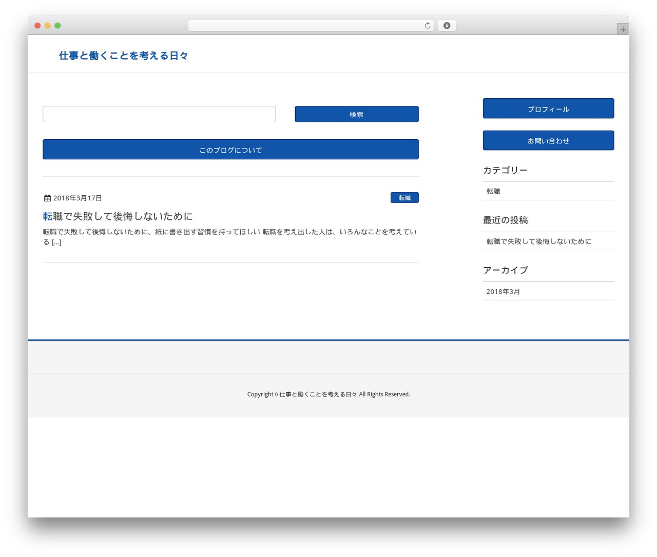657x557 pixels.
Task: Click the calendar icon beside 2018年3月17日
Action: 47,198
